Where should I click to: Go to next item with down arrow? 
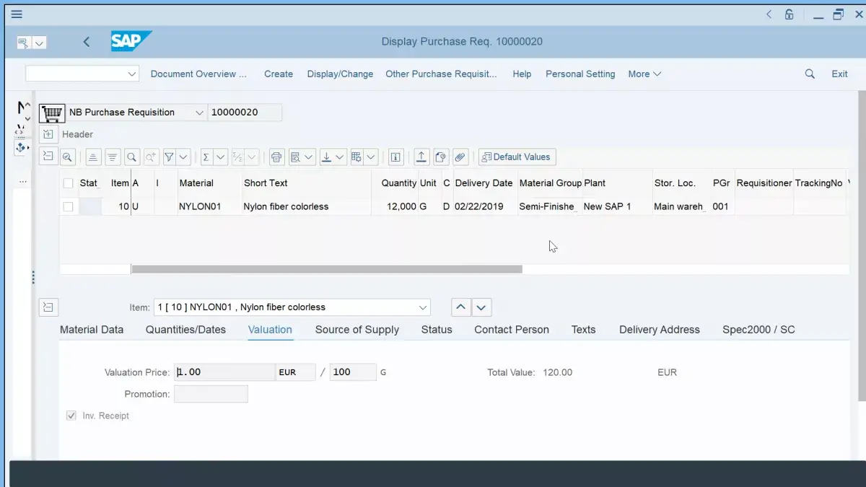coord(481,307)
